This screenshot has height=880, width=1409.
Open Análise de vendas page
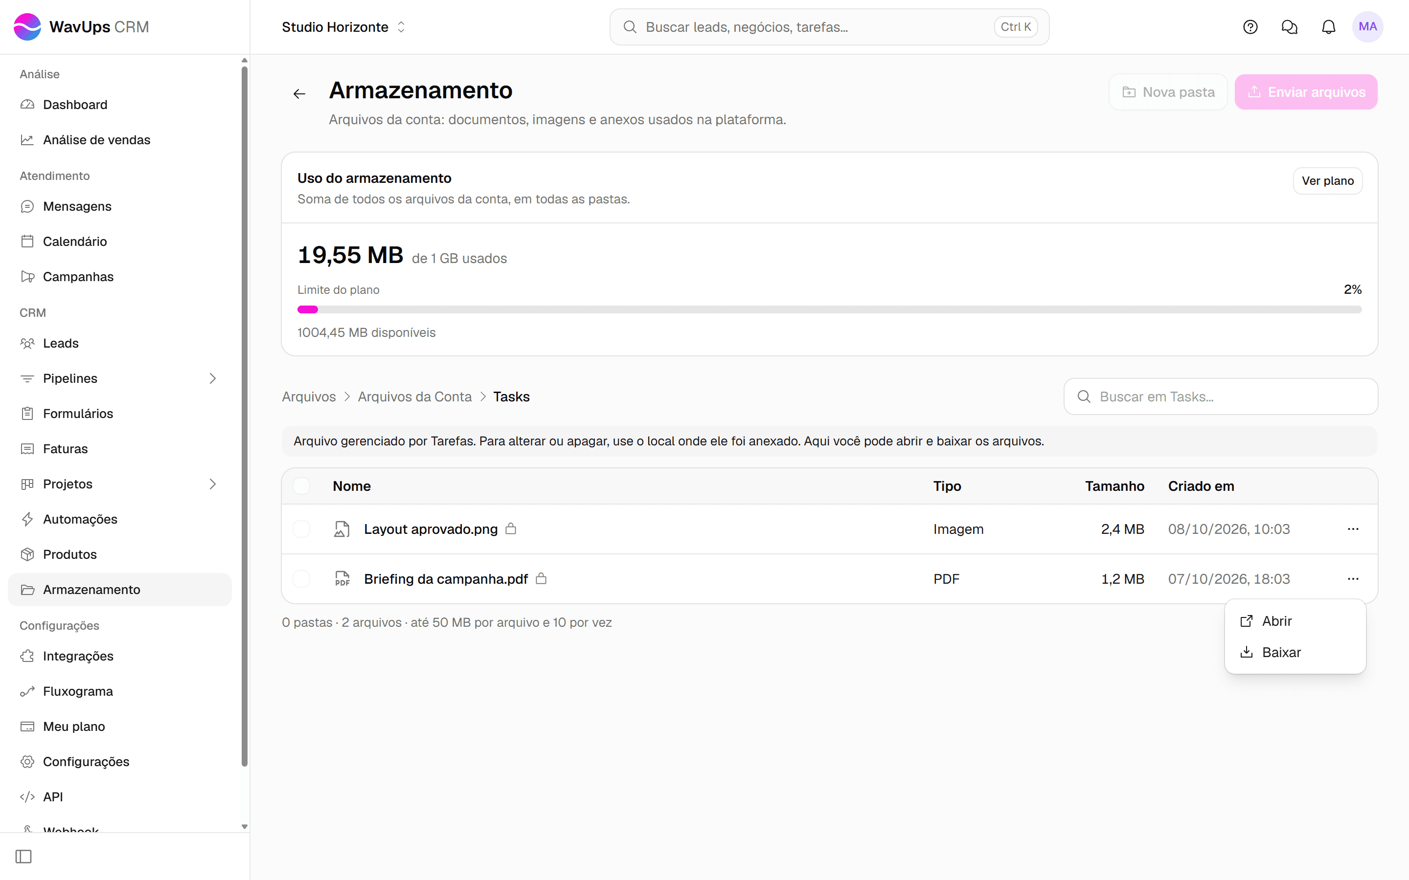[120, 140]
